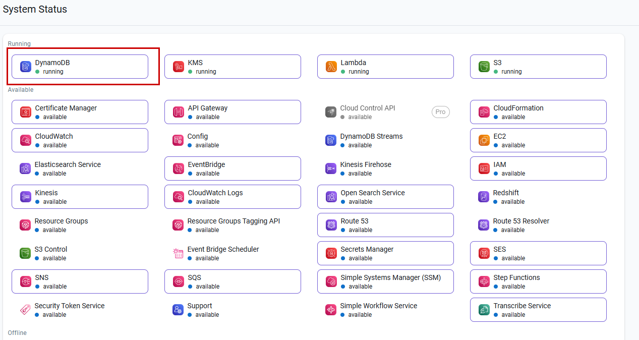Click the Support service icon
639x340 pixels.
tap(178, 310)
